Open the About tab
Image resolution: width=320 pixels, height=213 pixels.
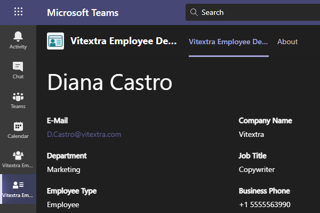coord(287,42)
